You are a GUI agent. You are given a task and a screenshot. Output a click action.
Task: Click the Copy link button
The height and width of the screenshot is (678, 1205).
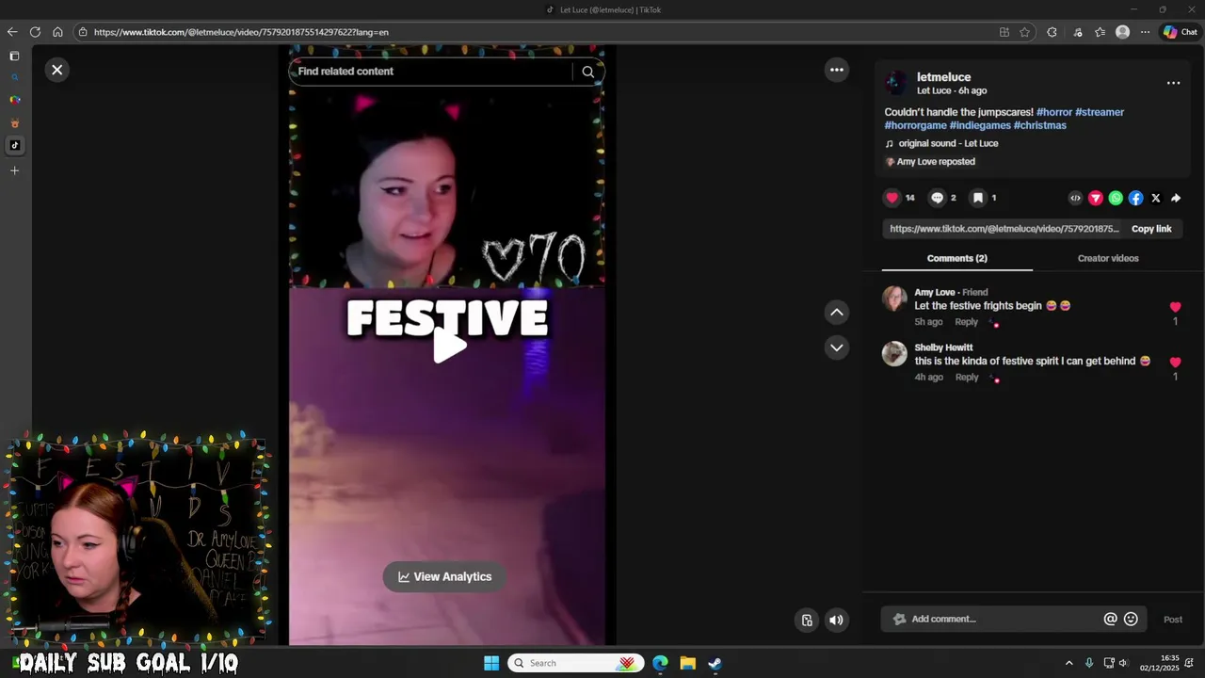(x=1151, y=229)
